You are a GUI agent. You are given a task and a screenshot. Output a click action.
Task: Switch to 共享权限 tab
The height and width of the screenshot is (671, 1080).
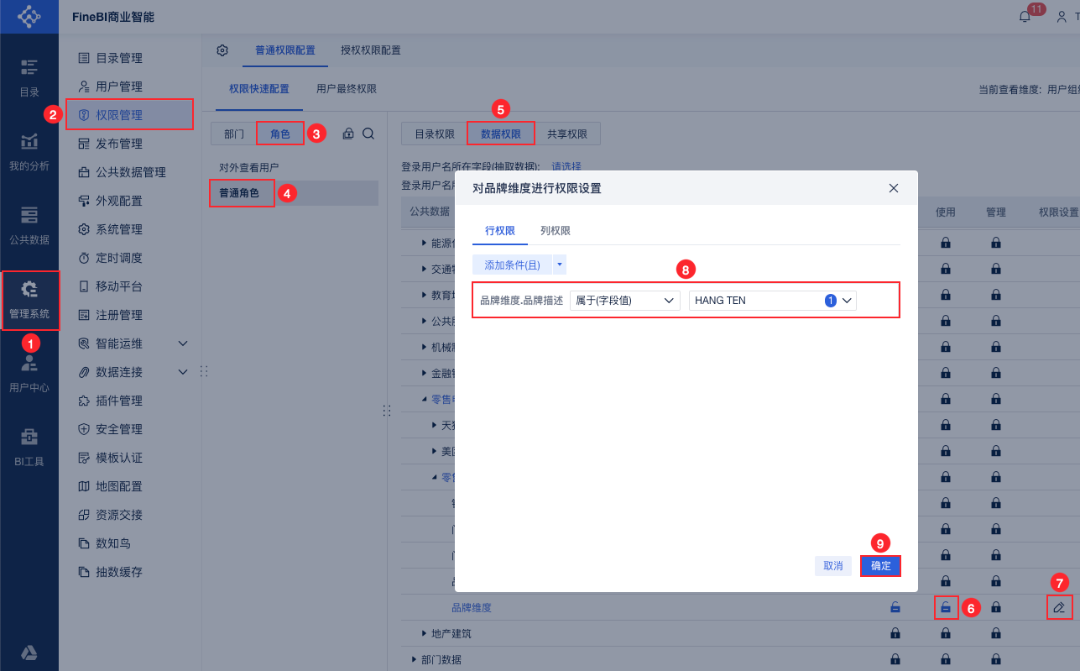click(x=567, y=134)
